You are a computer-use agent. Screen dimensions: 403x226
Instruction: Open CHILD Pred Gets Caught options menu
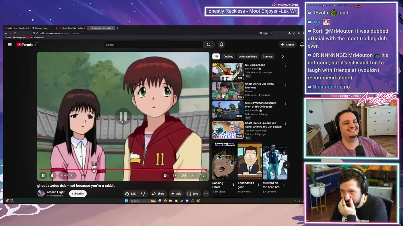pos(286,103)
